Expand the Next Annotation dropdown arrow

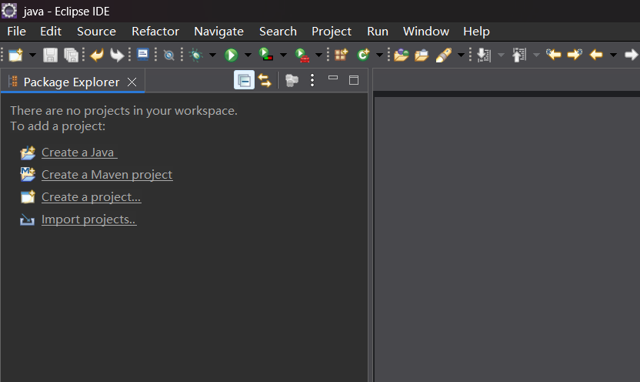[502, 55]
